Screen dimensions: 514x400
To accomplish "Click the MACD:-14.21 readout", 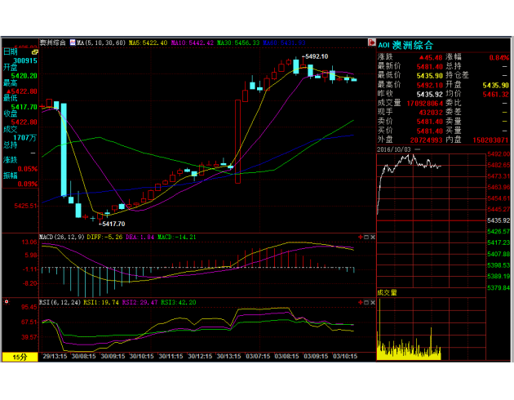I will tap(177, 237).
